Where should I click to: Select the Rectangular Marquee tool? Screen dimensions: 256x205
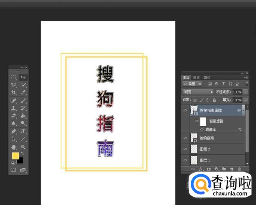point(14,77)
